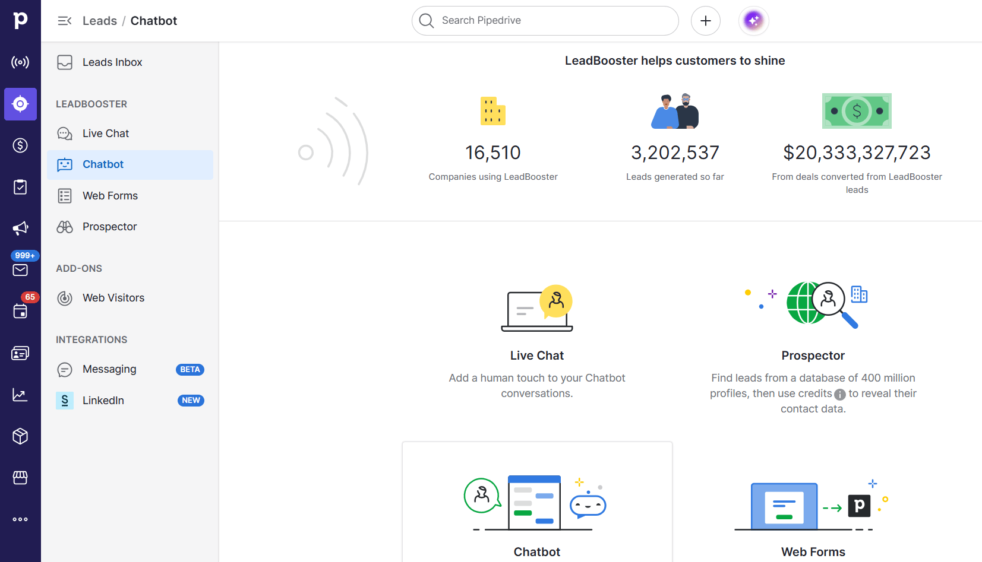Collapse the navigation sidebar
982x562 pixels.
click(64, 20)
